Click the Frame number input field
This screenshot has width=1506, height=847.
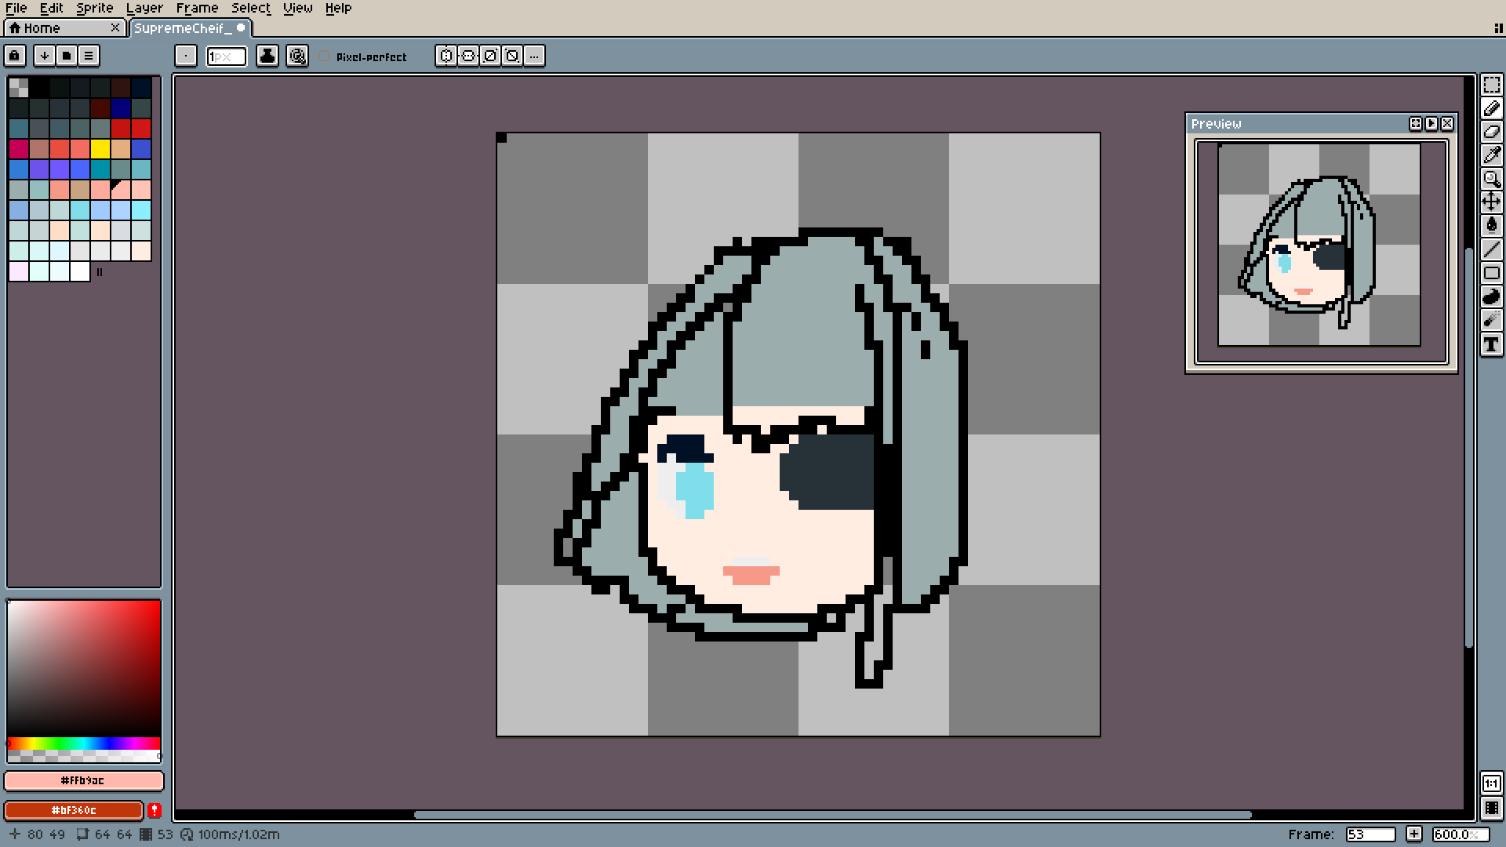click(x=1370, y=834)
